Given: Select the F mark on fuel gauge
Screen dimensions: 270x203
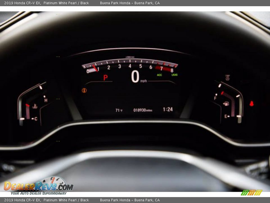Looking at the screenshot, I should (x=215, y=98).
